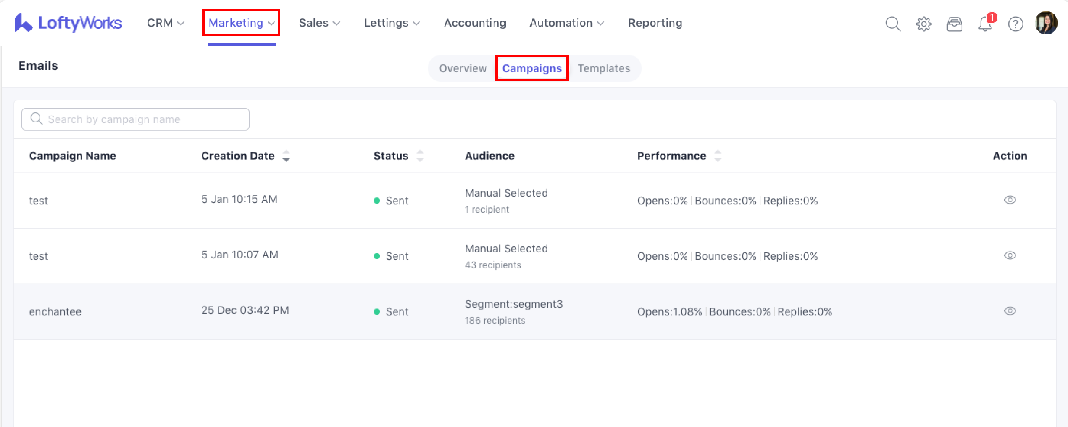Expand the Sales dropdown menu

pyautogui.click(x=319, y=23)
